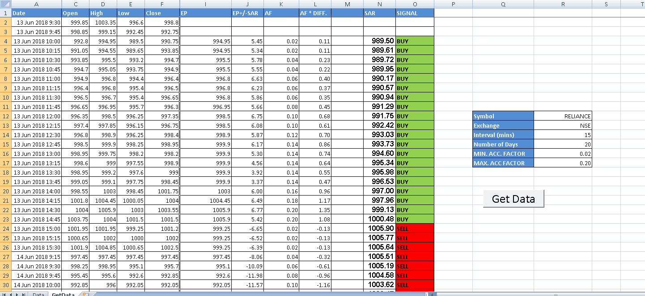Click the Get Data button
The height and width of the screenshot is (296, 645).
coord(513,199)
